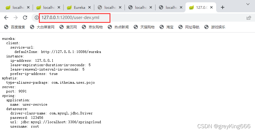255x132 pixels.
Task: Close the active 127.0.0 tab
Action: tap(211, 7)
